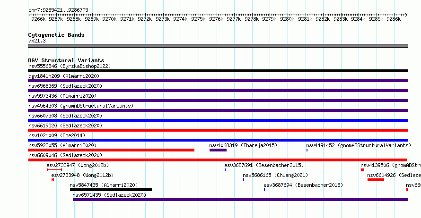Click the Cytogenetic Bands track title
Viewport: 421px width, 218px height.
pyautogui.click(x=56, y=35)
